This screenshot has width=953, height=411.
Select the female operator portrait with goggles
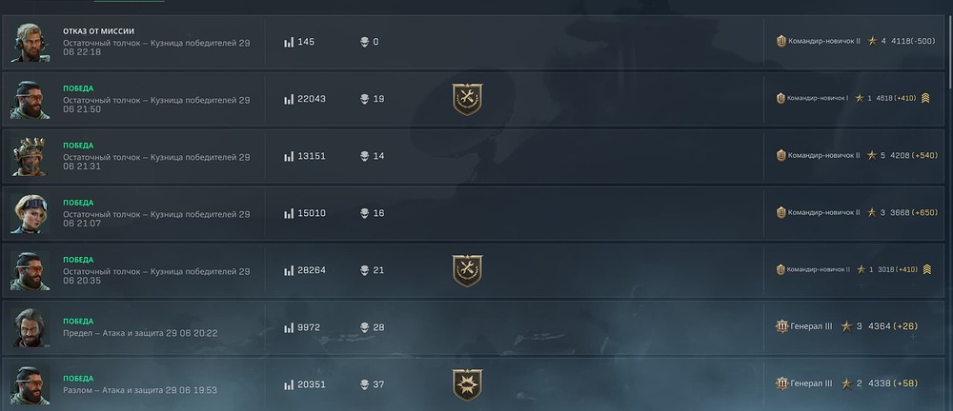click(30, 214)
